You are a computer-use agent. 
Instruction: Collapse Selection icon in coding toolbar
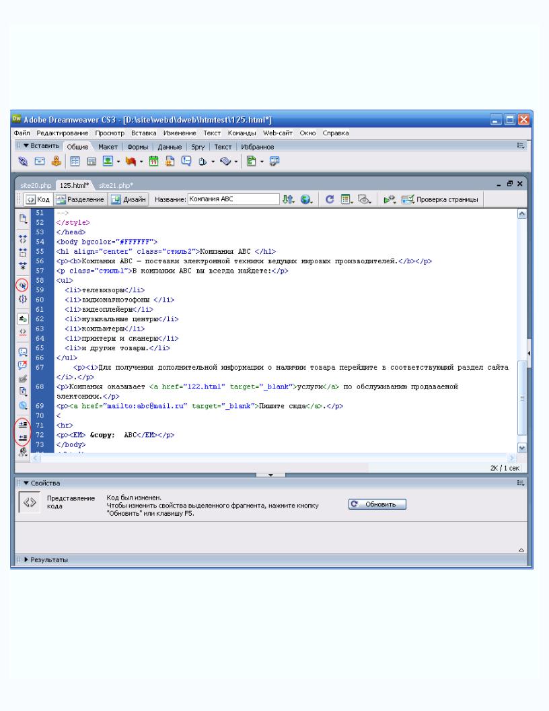point(23,252)
